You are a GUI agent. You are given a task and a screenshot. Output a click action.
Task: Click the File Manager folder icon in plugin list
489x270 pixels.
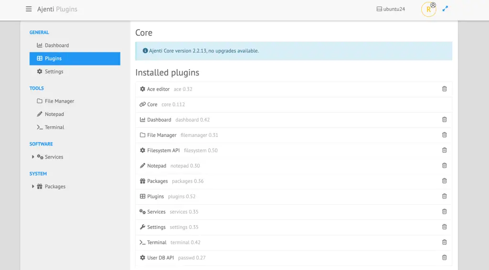[142, 135]
